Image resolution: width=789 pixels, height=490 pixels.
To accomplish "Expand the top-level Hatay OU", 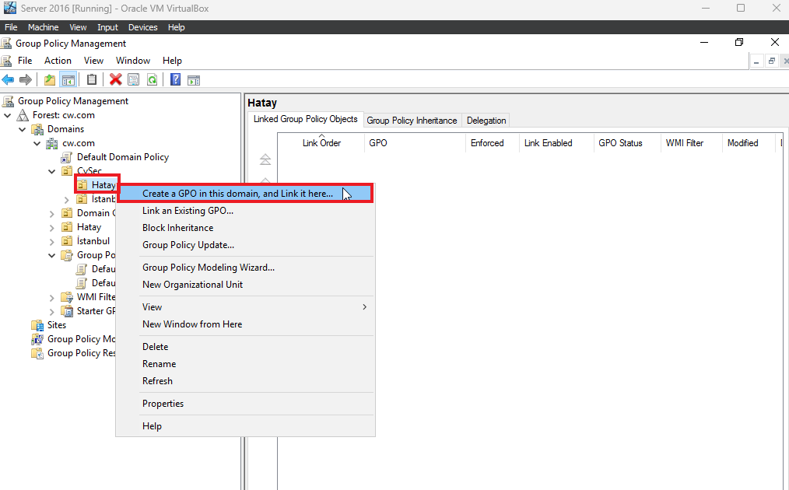I will coord(51,228).
